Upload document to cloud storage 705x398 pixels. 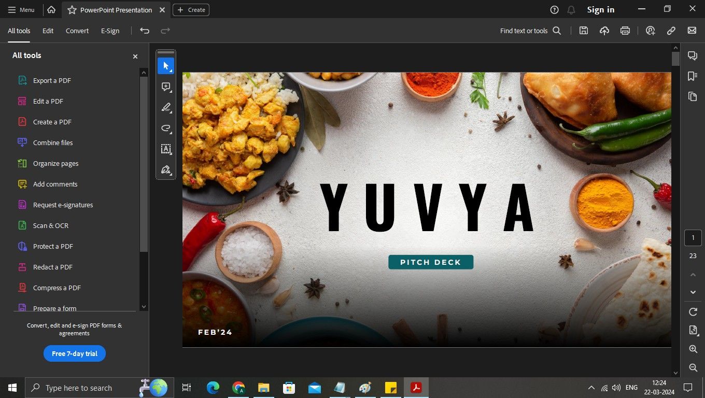click(x=604, y=31)
